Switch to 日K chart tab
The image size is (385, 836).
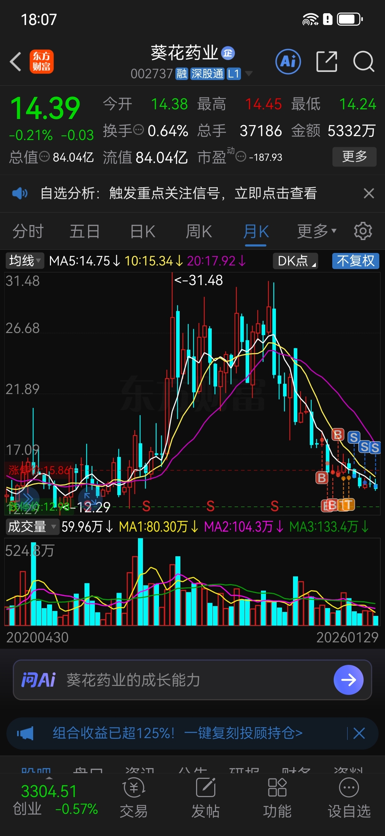pyautogui.click(x=143, y=231)
